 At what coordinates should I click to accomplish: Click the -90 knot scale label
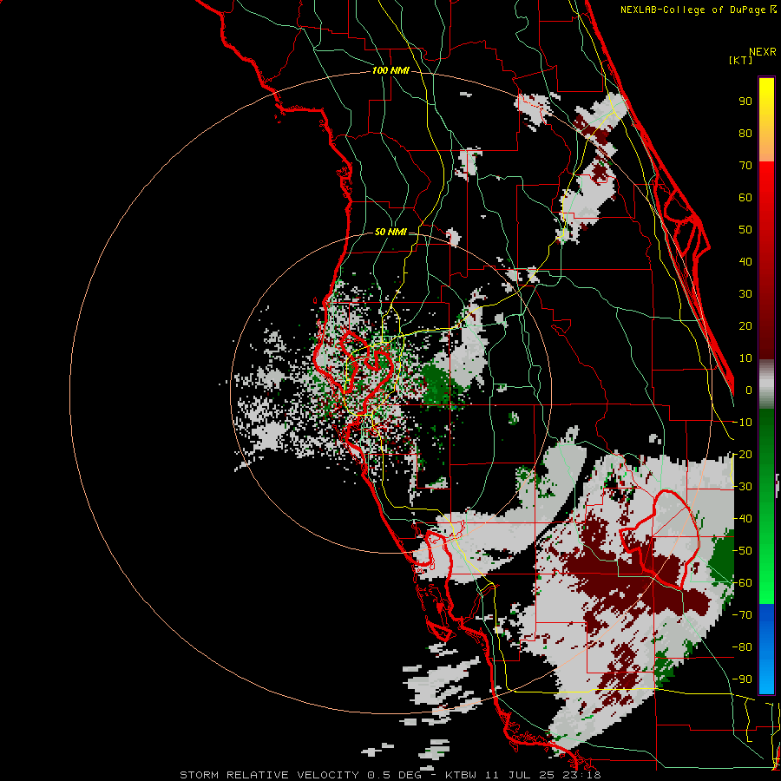[742, 679]
